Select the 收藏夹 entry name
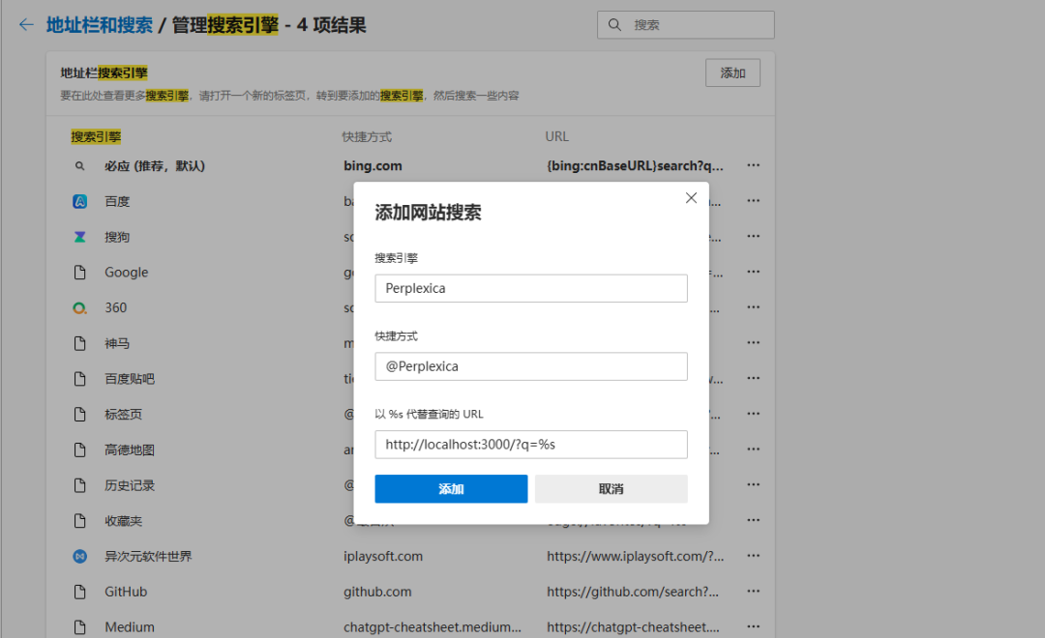 [x=123, y=521]
